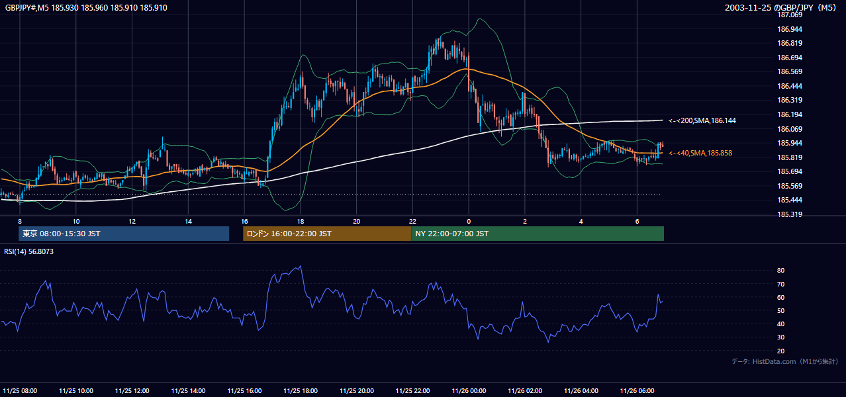Click date label 11/25 16:00

[x=244, y=390]
